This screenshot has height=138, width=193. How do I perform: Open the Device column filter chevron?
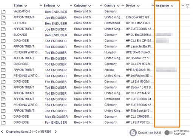point(138,6)
